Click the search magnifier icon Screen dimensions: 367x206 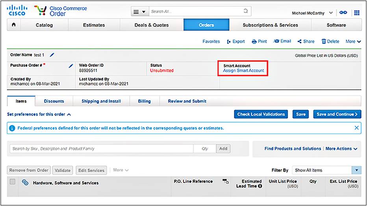coord(246,11)
